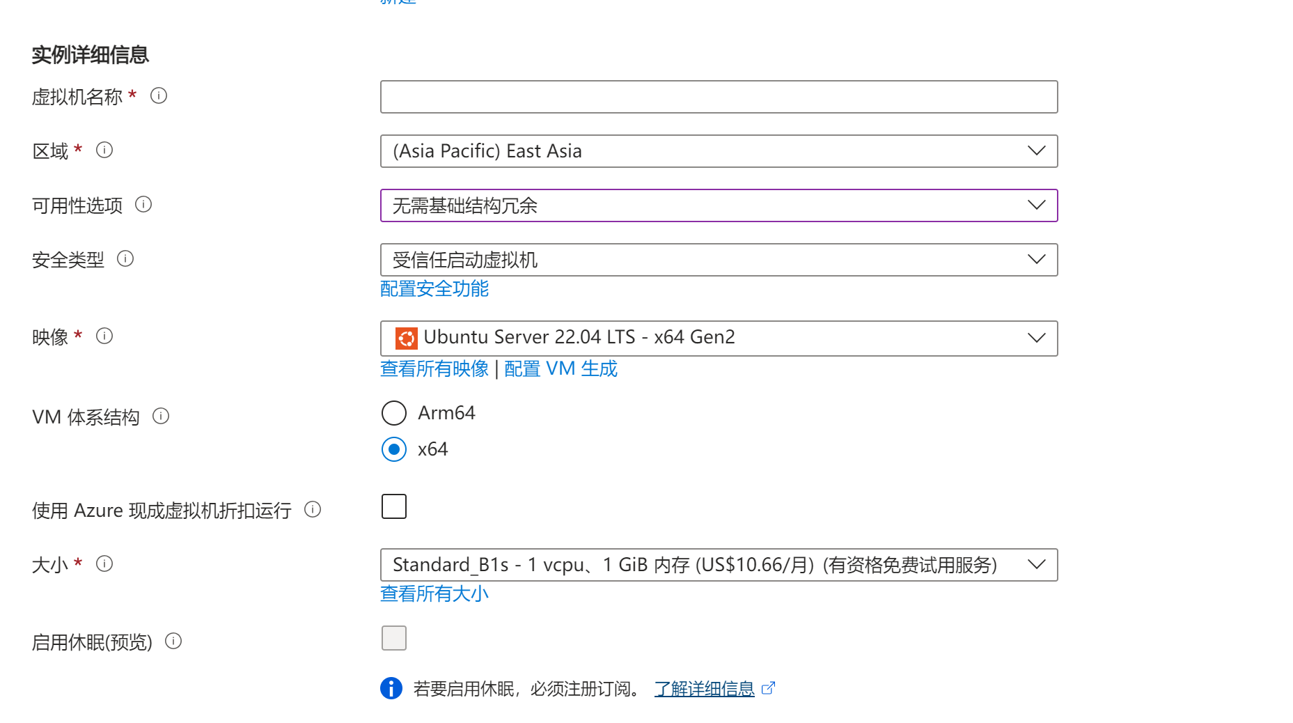This screenshot has width=1293, height=723.
Task: Show info tooltip for 安全类型
Action: click(125, 258)
